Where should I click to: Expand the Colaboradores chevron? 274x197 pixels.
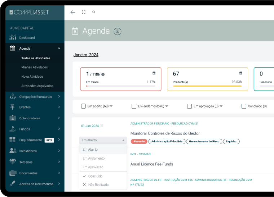tap(59, 118)
